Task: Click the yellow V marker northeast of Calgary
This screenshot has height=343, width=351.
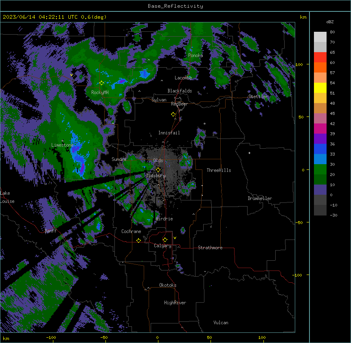Action: click(x=175, y=238)
